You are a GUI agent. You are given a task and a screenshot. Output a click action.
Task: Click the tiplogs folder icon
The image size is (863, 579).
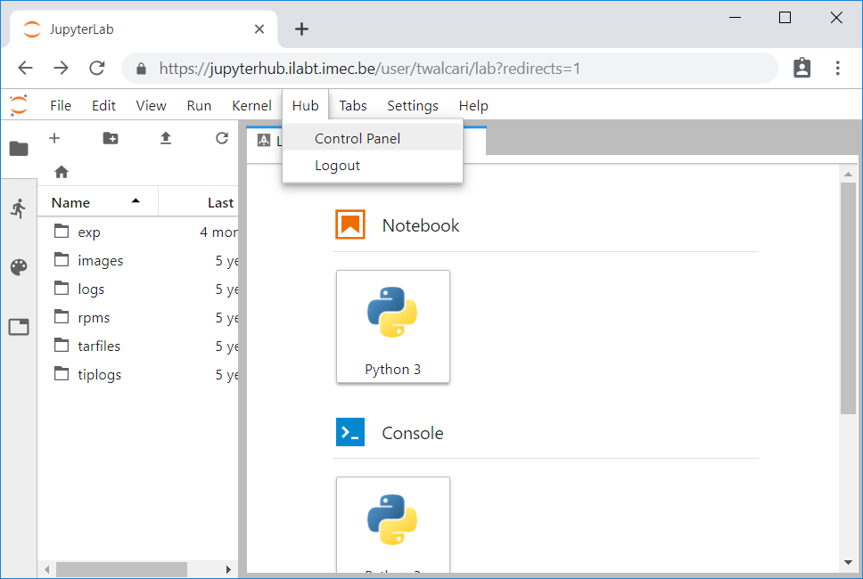point(62,374)
